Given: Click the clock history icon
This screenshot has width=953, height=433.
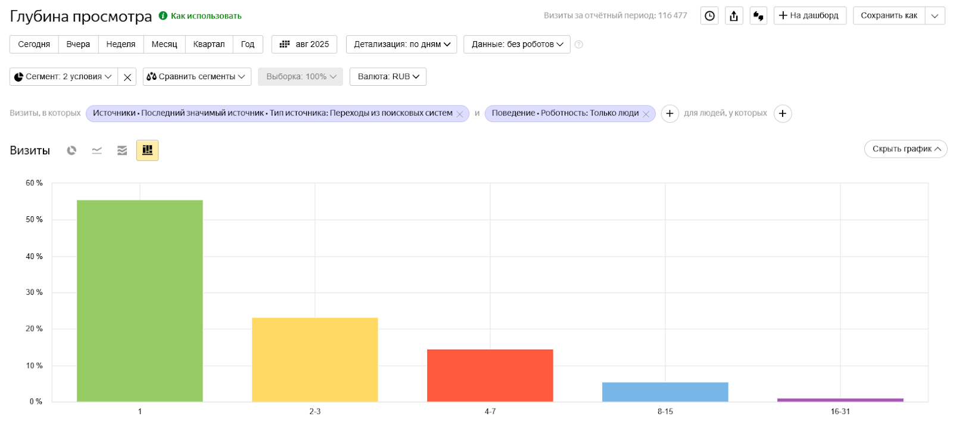Looking at the screenshot, I should click(709, 16).
